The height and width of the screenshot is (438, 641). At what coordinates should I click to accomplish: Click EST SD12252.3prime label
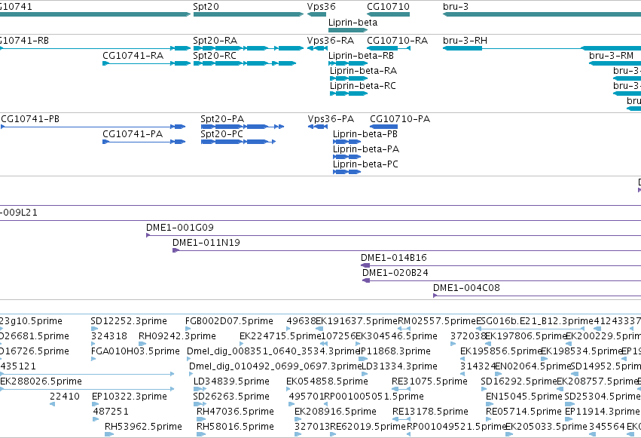point(129,321)
